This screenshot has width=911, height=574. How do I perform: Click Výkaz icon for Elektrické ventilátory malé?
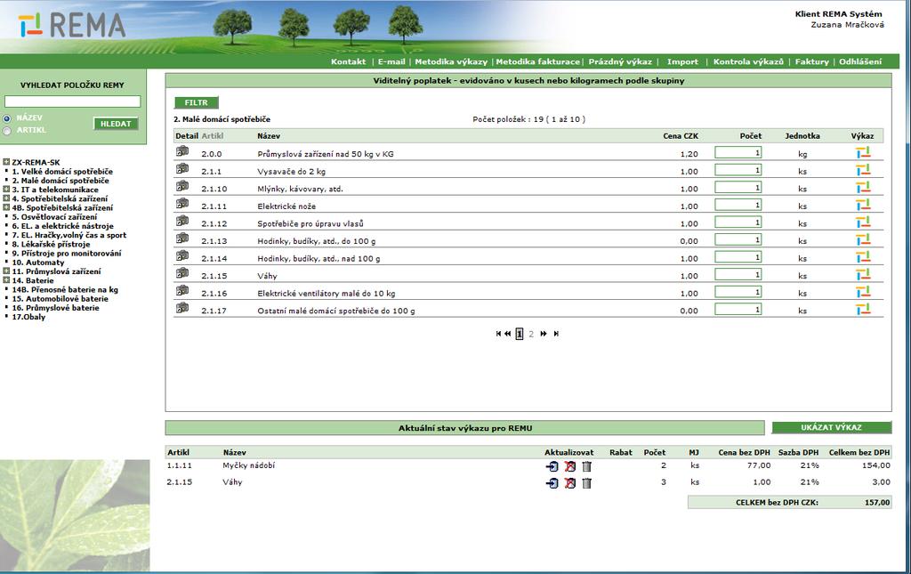pyautogui.click(x=863, y=292)
